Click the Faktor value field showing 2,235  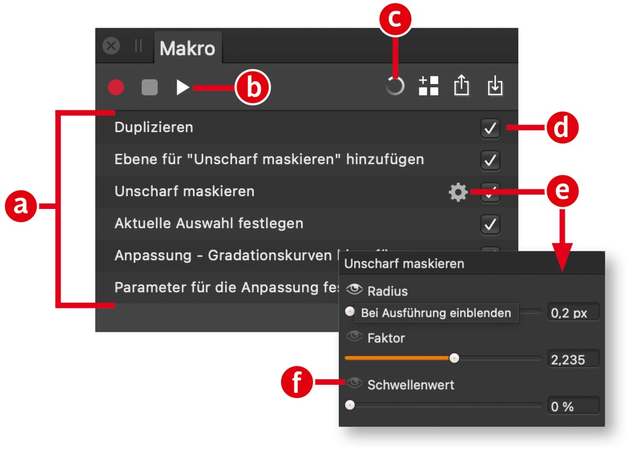point(573,359)
